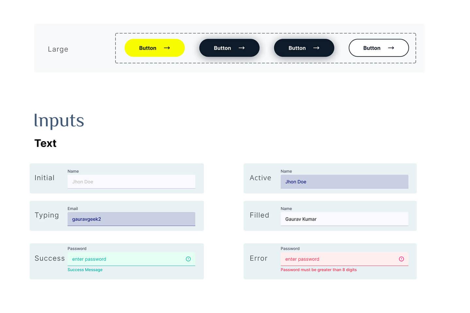
Task: Click the 'Password must be greater than 8 digits' error text
Action: click(x=319, y=270)
